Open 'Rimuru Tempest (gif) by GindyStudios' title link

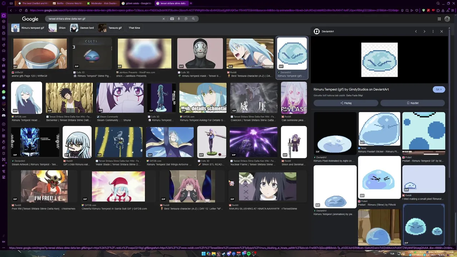pos(351,89)
